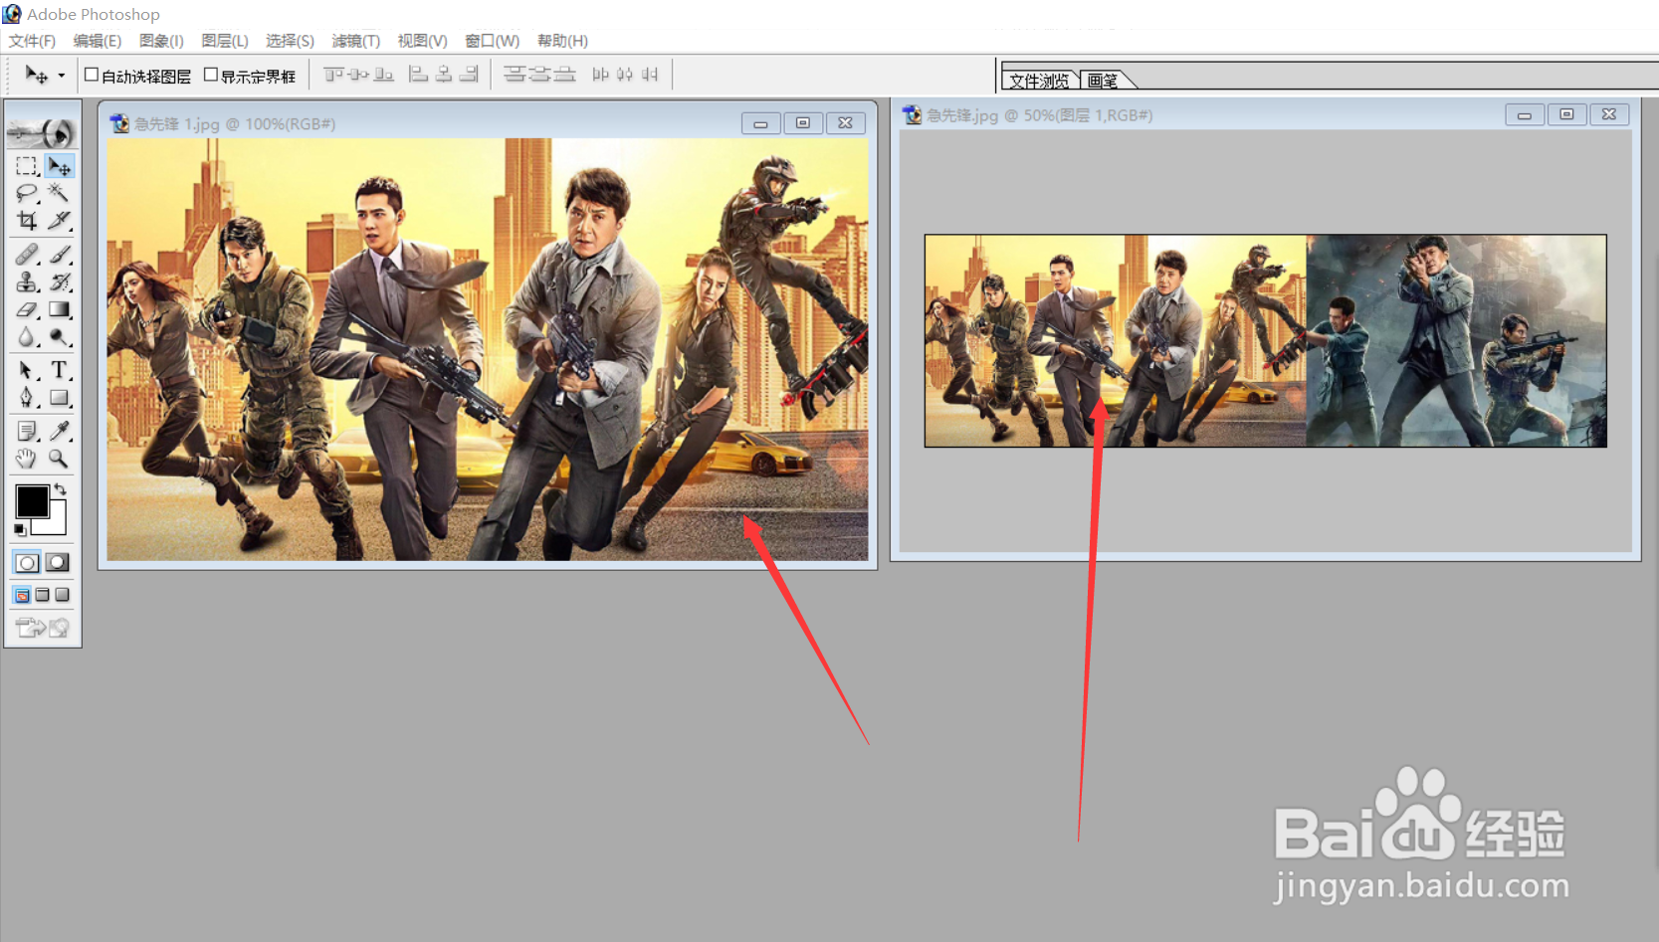Image resolution: width=1659 pixels, height=942 pixels.
Task: Select the Lasso tool
Action: 27,193
